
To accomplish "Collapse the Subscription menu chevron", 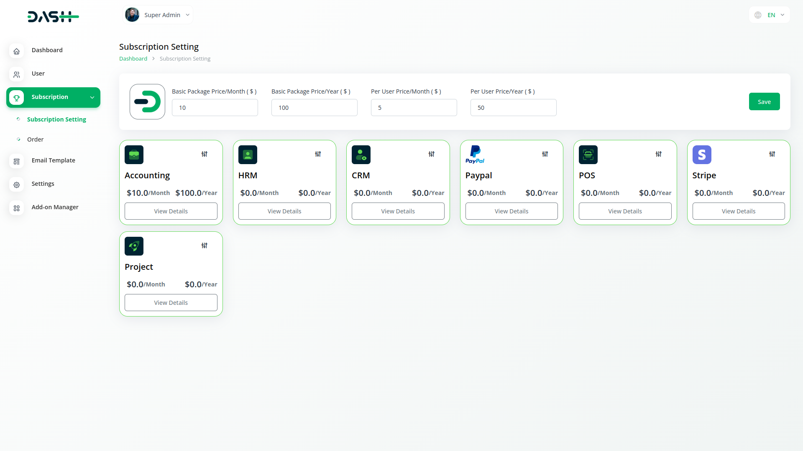I will tap(92, 97).
